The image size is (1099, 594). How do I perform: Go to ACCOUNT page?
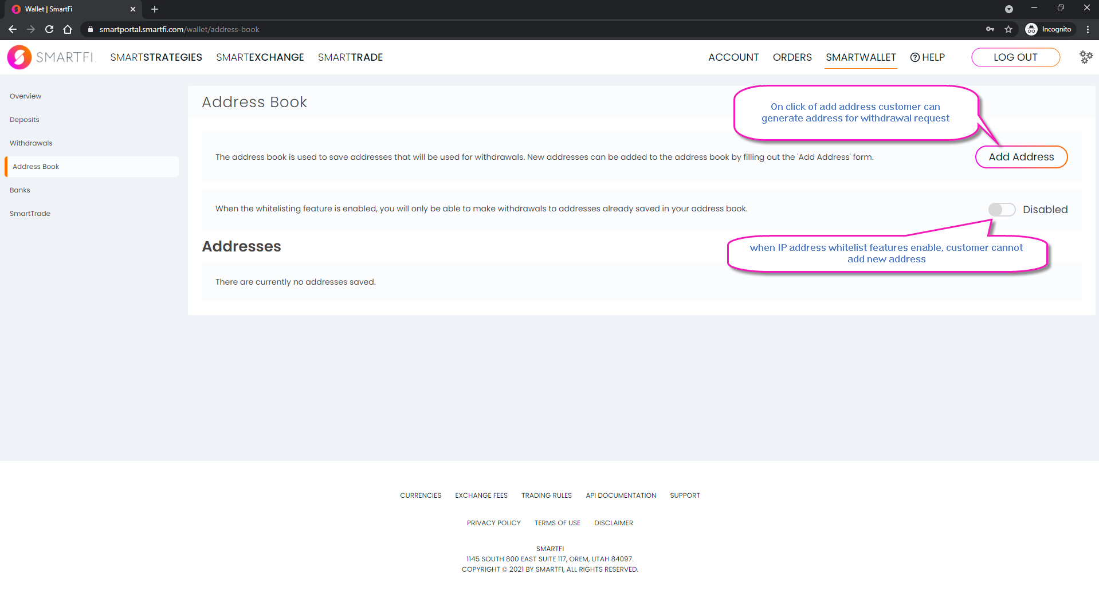point(733,57)
